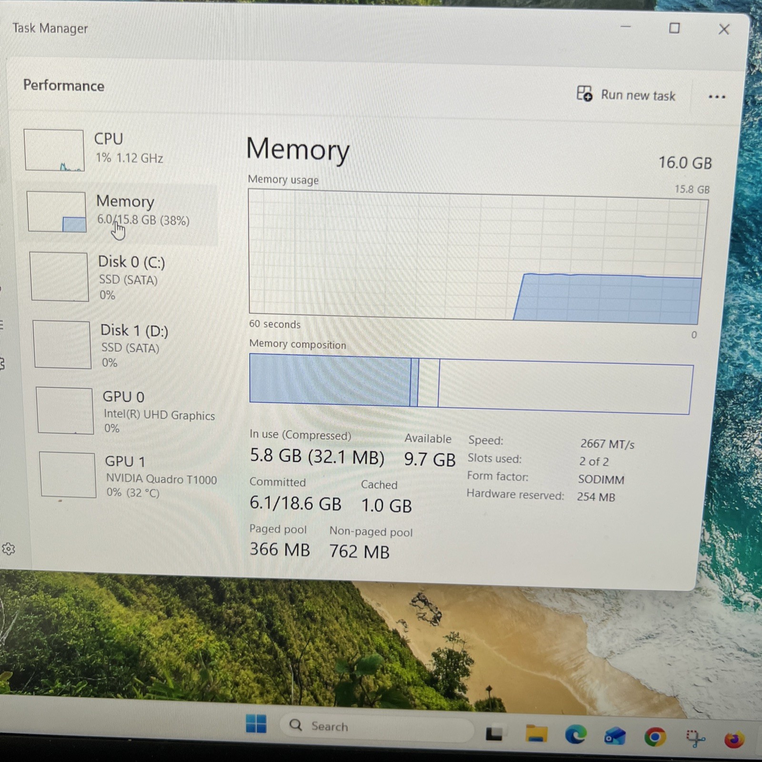762x762 pixels.
Task: Click the free segment of Memory composition bar
Action: (x=565, y=387)
